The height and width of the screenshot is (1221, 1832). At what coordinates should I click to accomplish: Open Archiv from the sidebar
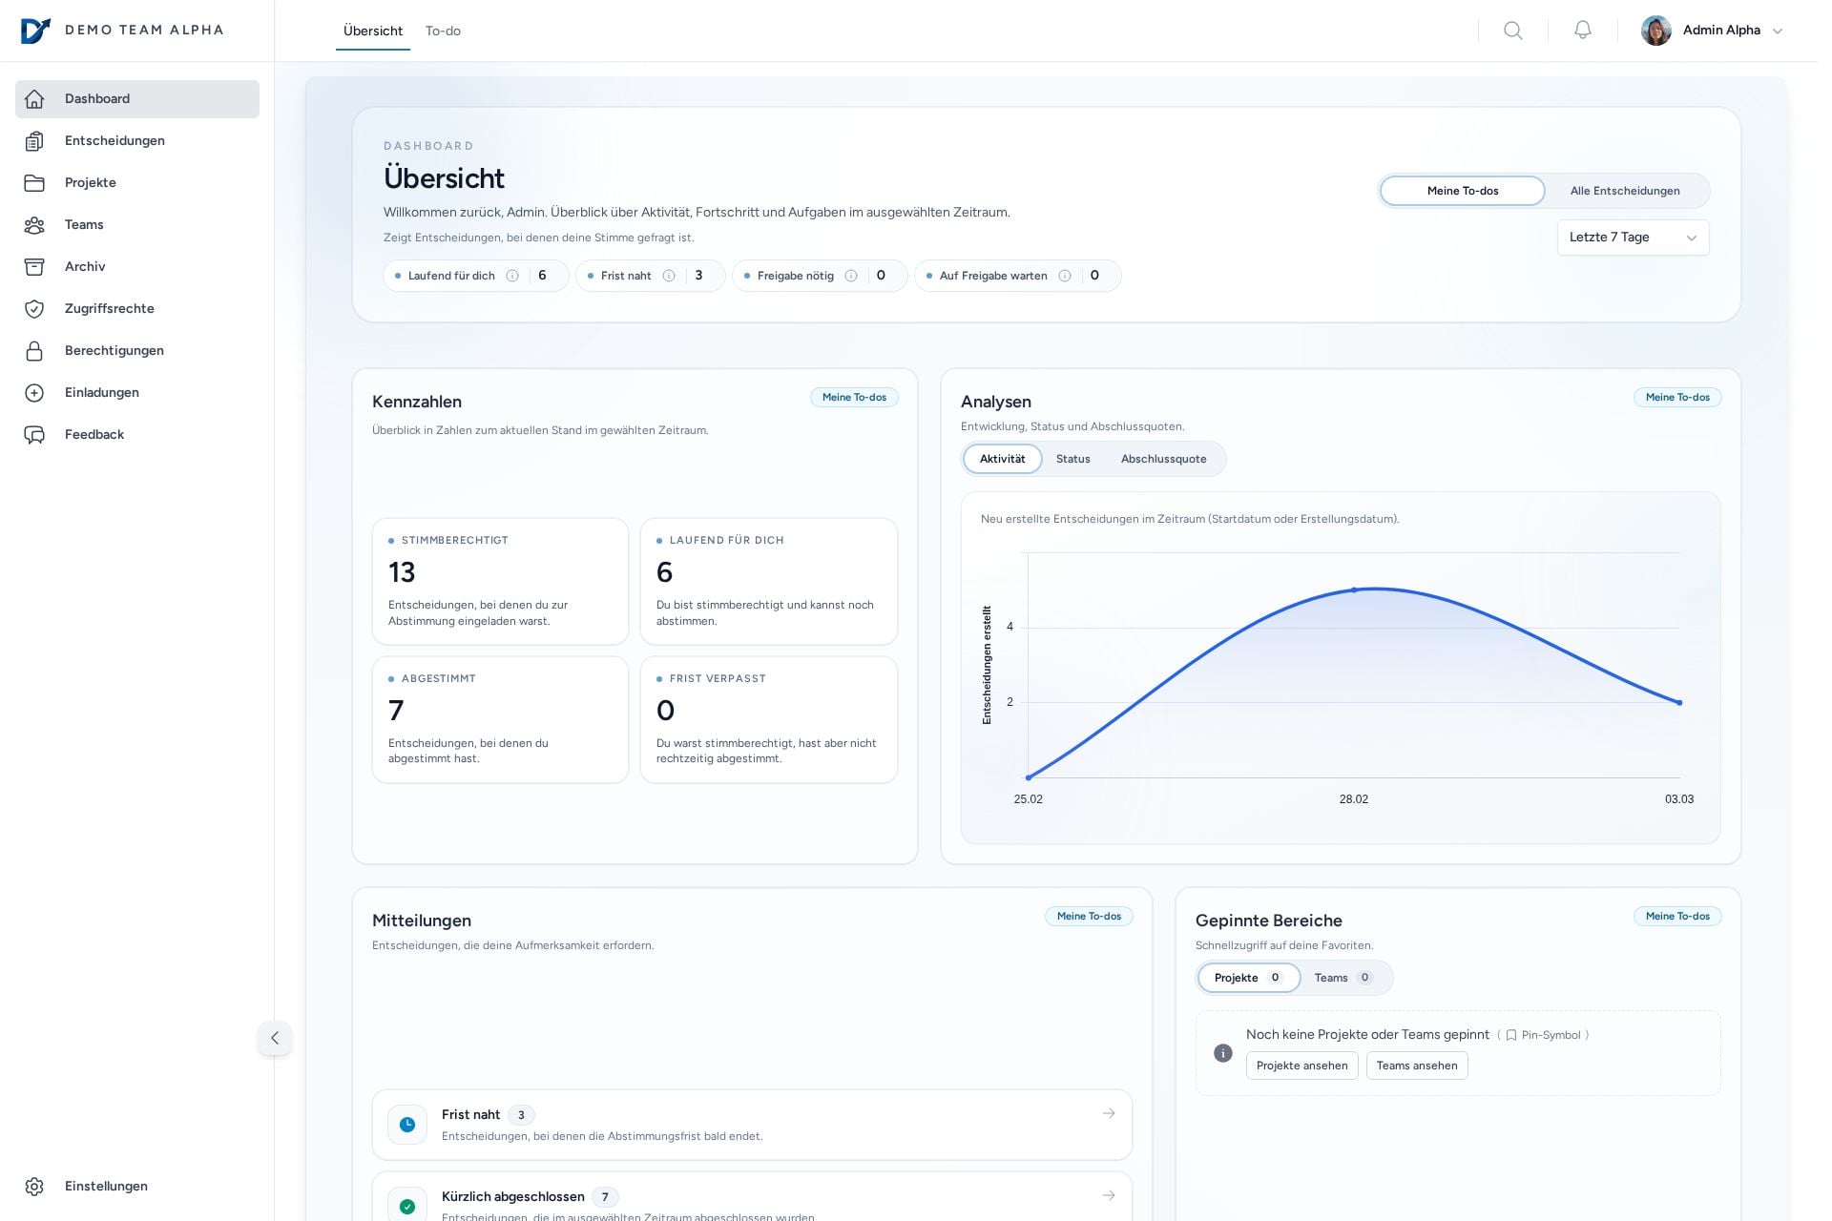pos(85,267)
